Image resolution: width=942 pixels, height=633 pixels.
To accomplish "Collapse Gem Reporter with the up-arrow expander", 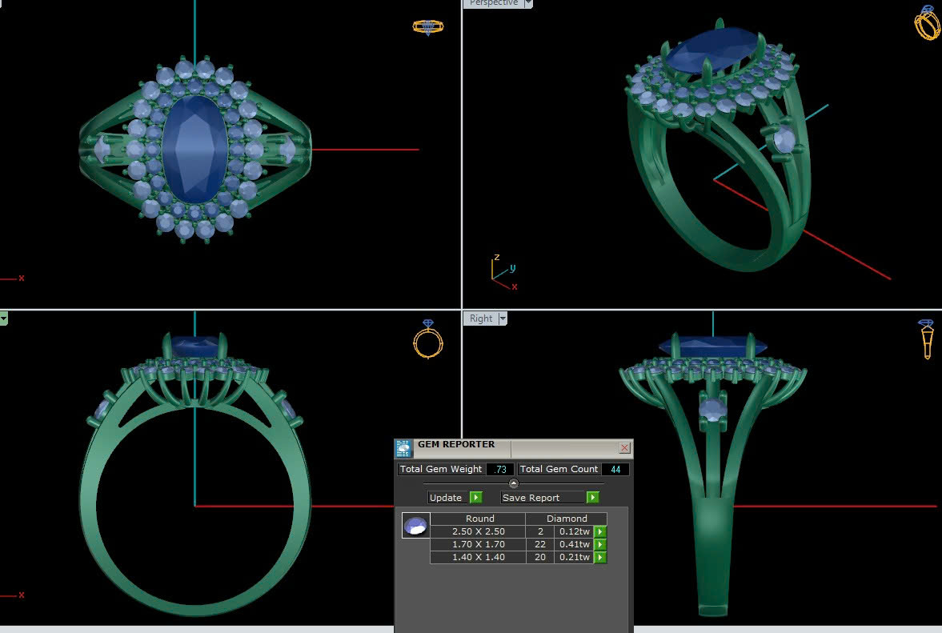I will coord(514,483).
